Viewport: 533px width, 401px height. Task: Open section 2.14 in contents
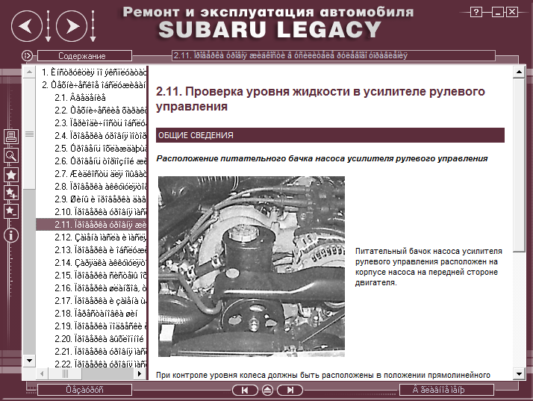[x=100, y=263]
